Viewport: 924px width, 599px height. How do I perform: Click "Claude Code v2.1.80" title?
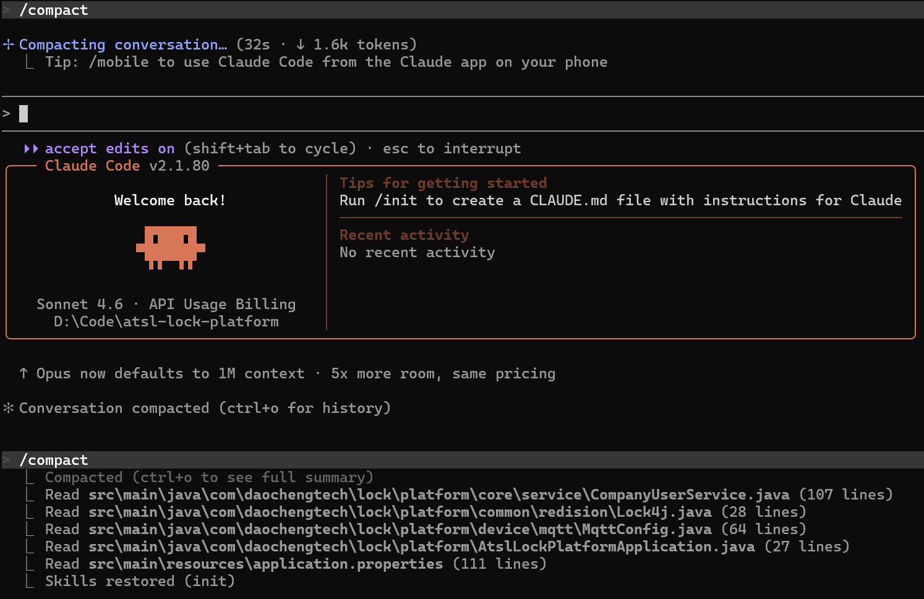[127, 166]
